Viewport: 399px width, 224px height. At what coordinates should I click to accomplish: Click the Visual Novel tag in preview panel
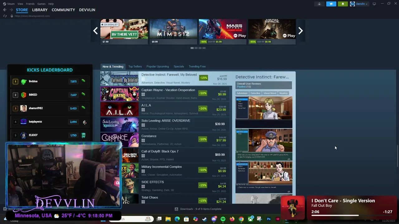tap(270, 93)
